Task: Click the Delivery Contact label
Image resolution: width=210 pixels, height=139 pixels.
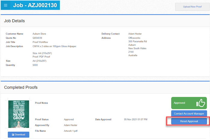Action: [110, 34]
